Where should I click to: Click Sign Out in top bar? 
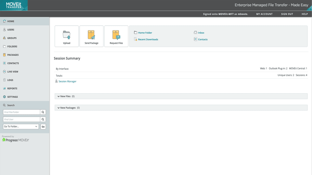click(x=287, y=14)
